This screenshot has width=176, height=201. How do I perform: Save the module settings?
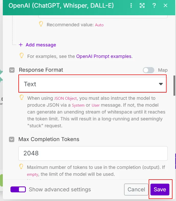tap(160, 189)
